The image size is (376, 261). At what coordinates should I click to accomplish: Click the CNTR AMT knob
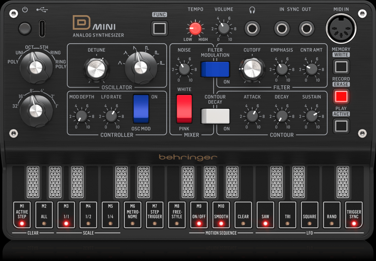click(x=311, y=69)
